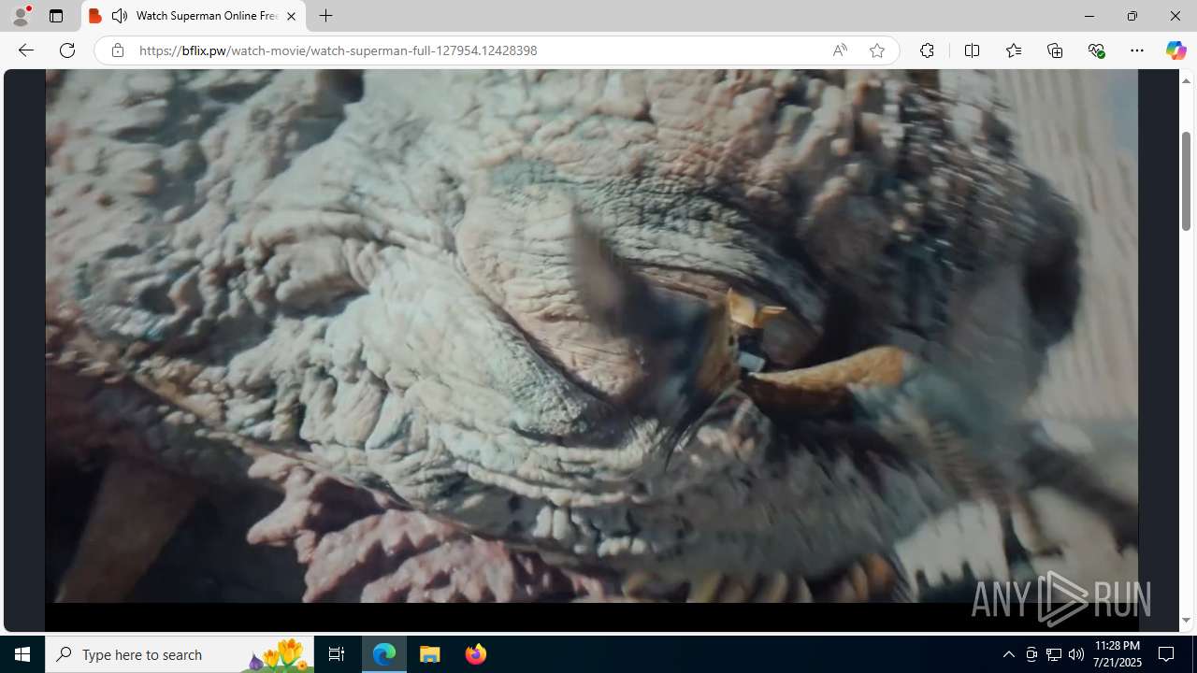Open Collections panel
The height and width of the screenshot is (673, 1197).
point(1055,50)
